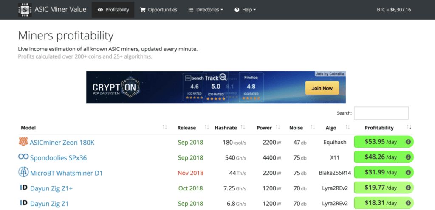Click the info icon on $48.26 badge
435x210 pixels.
(x=408, y=157)
